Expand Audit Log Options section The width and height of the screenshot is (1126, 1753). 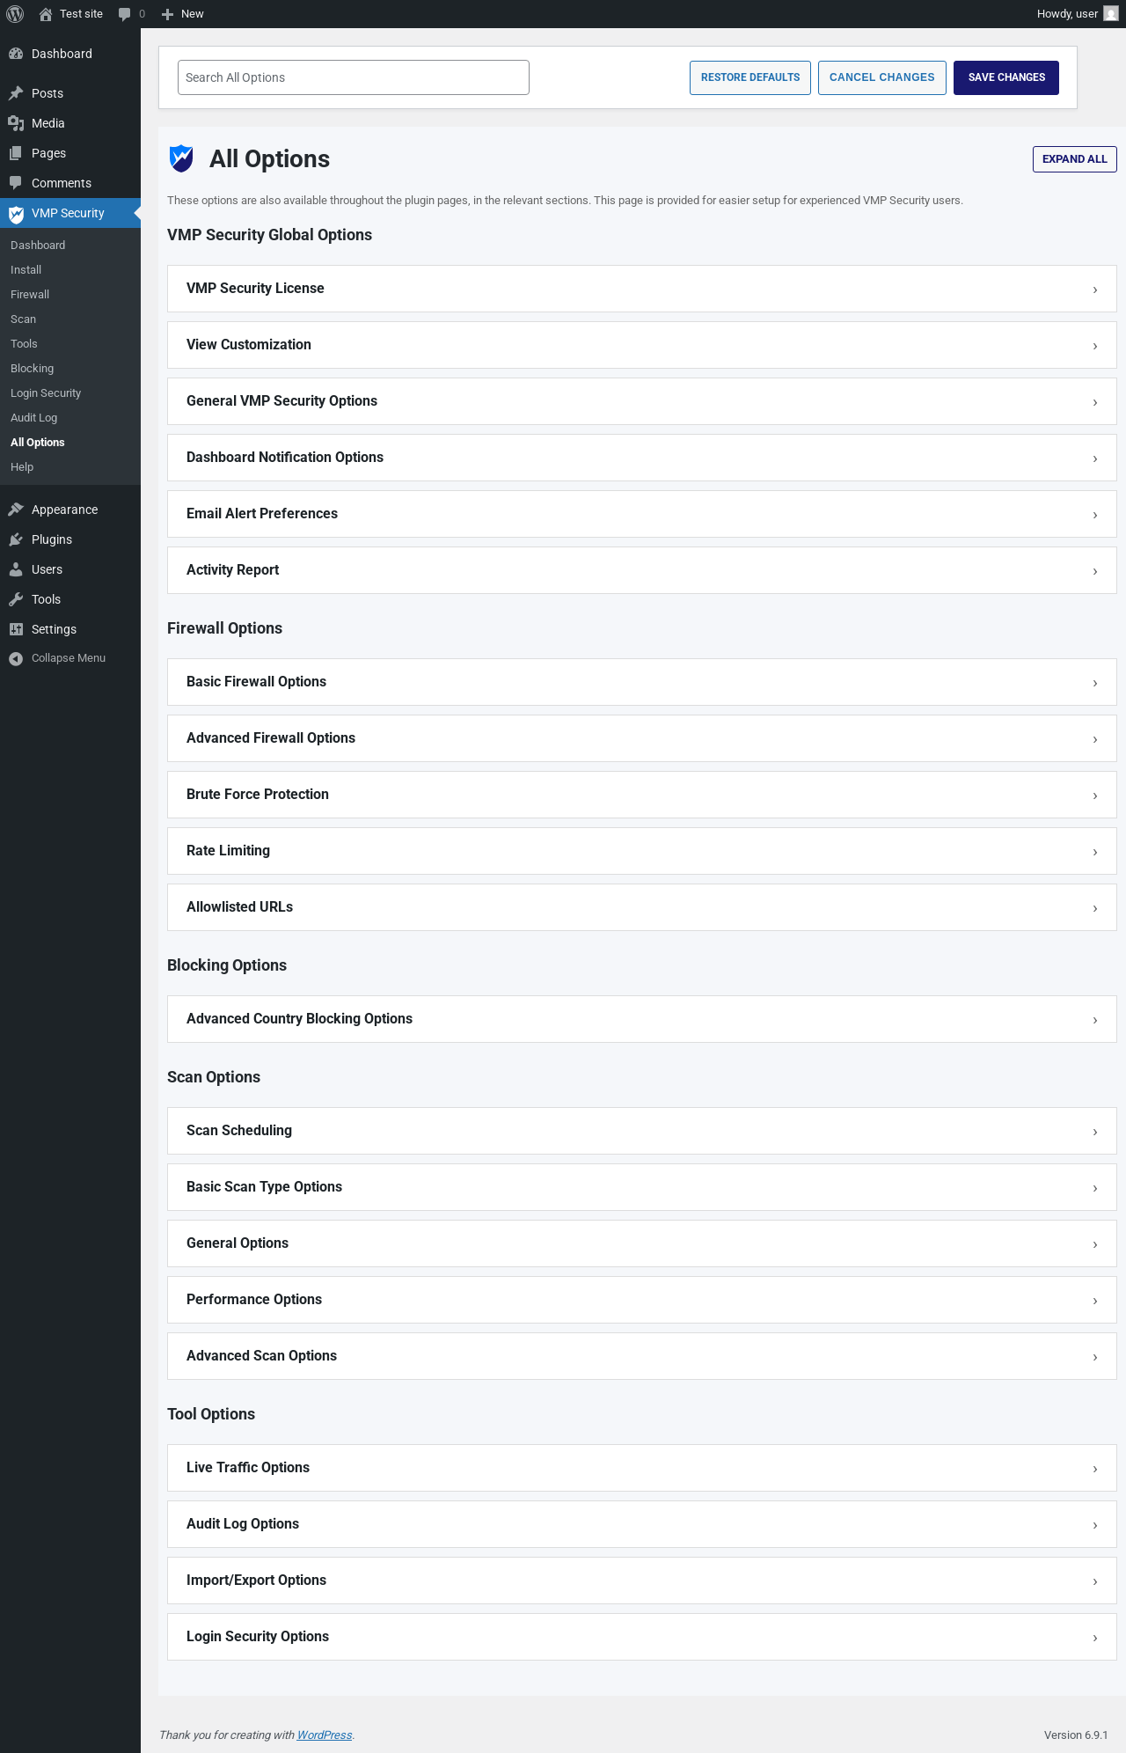coord(642,1524)
